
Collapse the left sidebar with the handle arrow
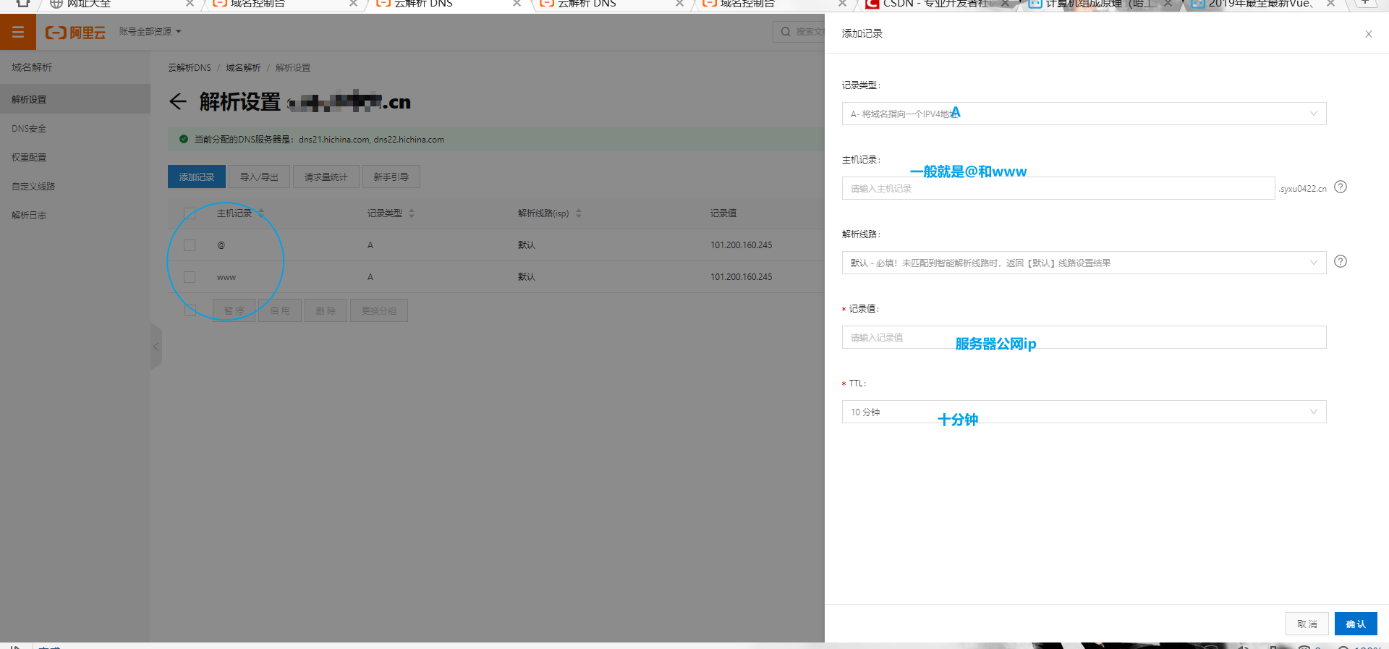[x=156, y=347]
